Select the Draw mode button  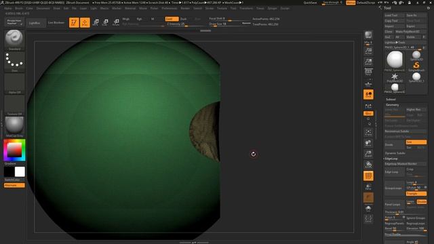click(85, 22)
